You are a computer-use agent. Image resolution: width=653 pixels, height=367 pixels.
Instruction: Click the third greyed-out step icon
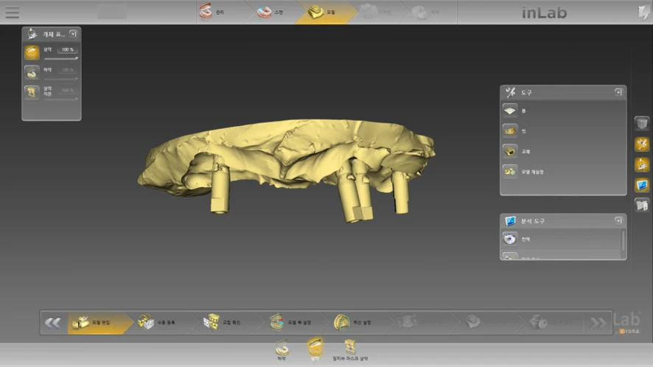click(x=539, y=321)
